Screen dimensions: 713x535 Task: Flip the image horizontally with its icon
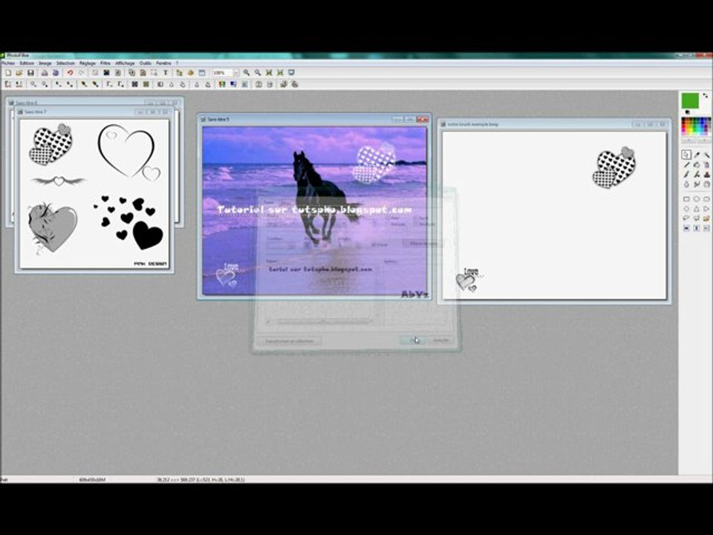click(x=258, y=84)
